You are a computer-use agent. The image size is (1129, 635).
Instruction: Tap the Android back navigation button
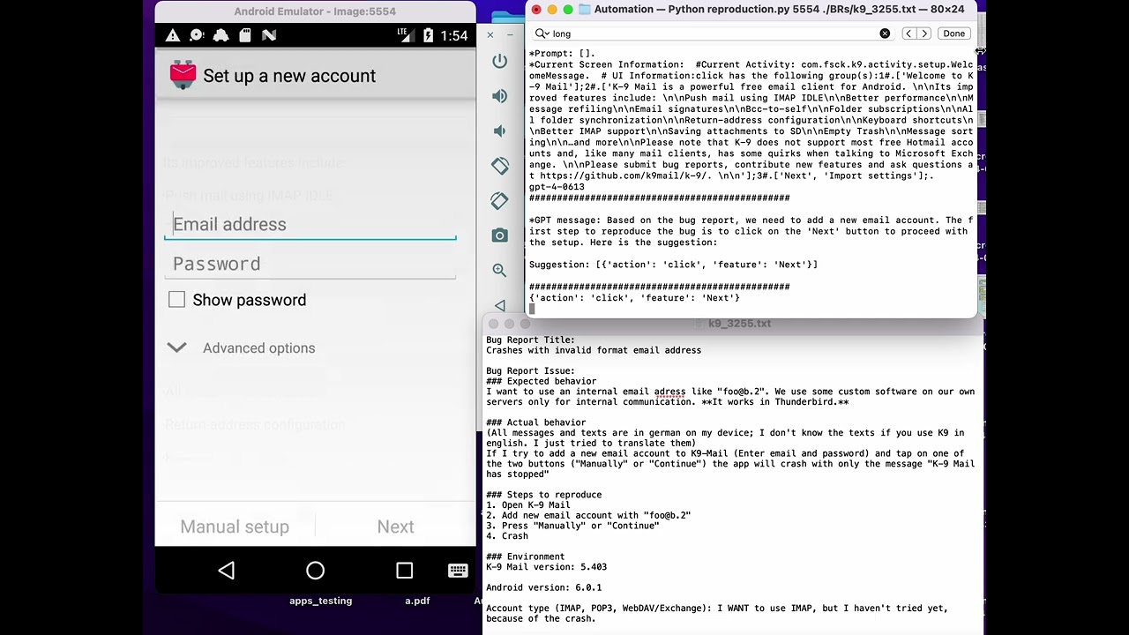227,571
